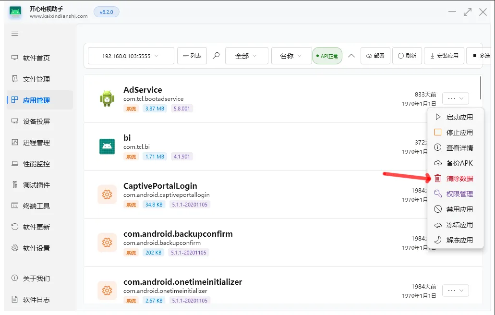This screenshot has height=315, width=495.
Task: Open 软件更新 in the sidebar
Action: [40, 227]
